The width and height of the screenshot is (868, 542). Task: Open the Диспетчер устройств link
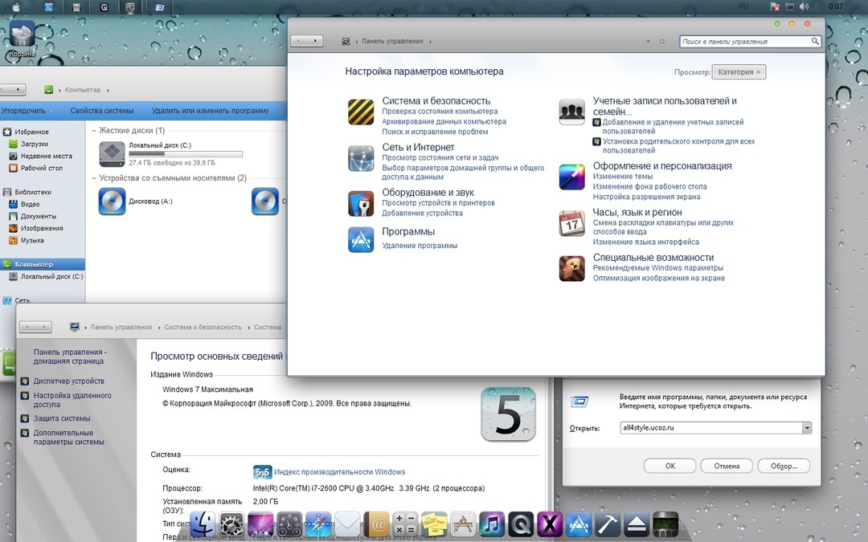click(x=68, y=381)
